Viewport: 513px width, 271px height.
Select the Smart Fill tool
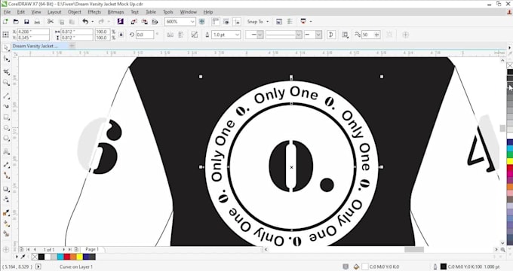pos(6,234)
